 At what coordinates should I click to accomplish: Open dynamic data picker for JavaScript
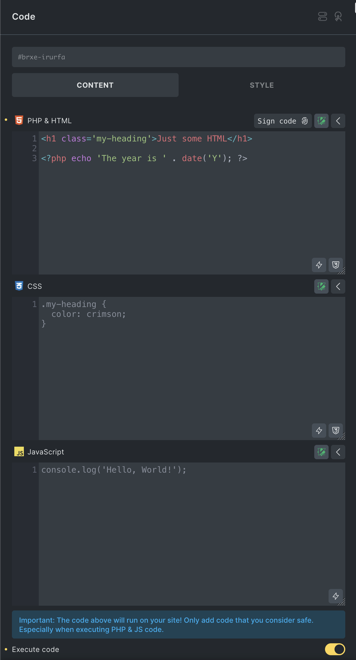tap(321, 452)
